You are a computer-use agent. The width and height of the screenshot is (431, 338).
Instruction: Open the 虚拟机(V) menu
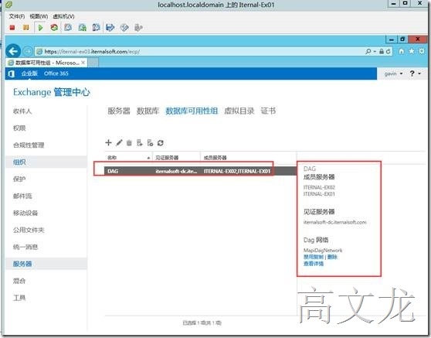pos(63,16)
